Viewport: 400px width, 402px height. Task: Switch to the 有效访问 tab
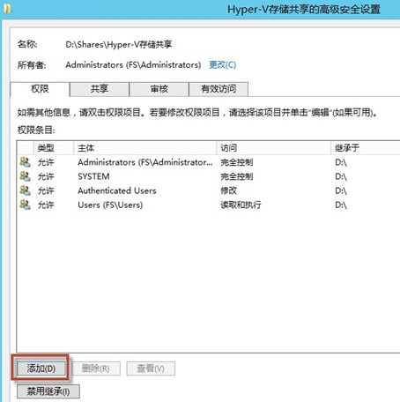click(x=219, y=89)
